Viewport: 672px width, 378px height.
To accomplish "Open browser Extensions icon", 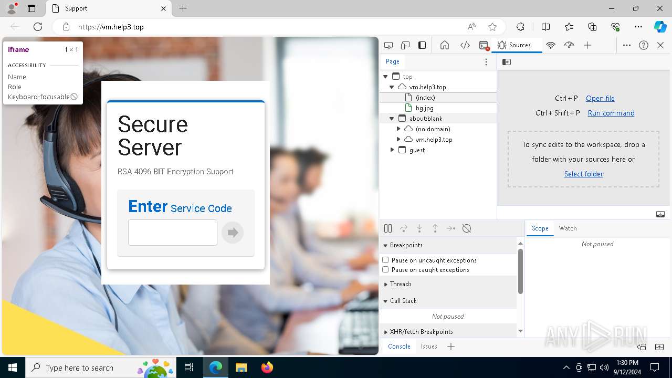I will pyautogui.click(x=520, y=27).
